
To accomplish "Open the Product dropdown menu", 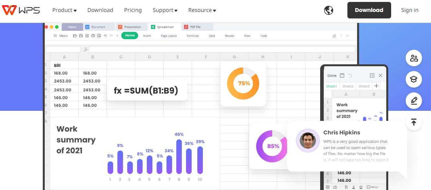I will pyautogui.click(x=64, y=10).
